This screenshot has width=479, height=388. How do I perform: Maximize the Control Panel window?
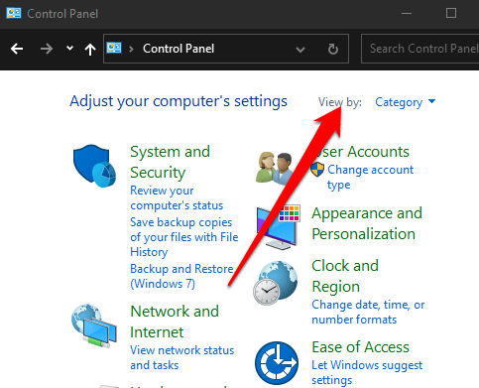451,13
